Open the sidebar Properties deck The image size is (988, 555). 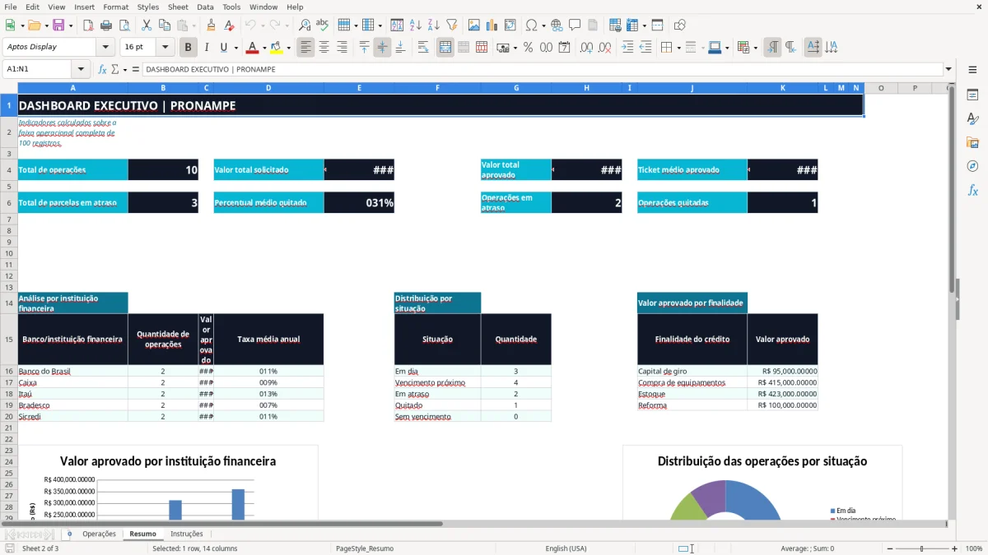tap(972, 95)
